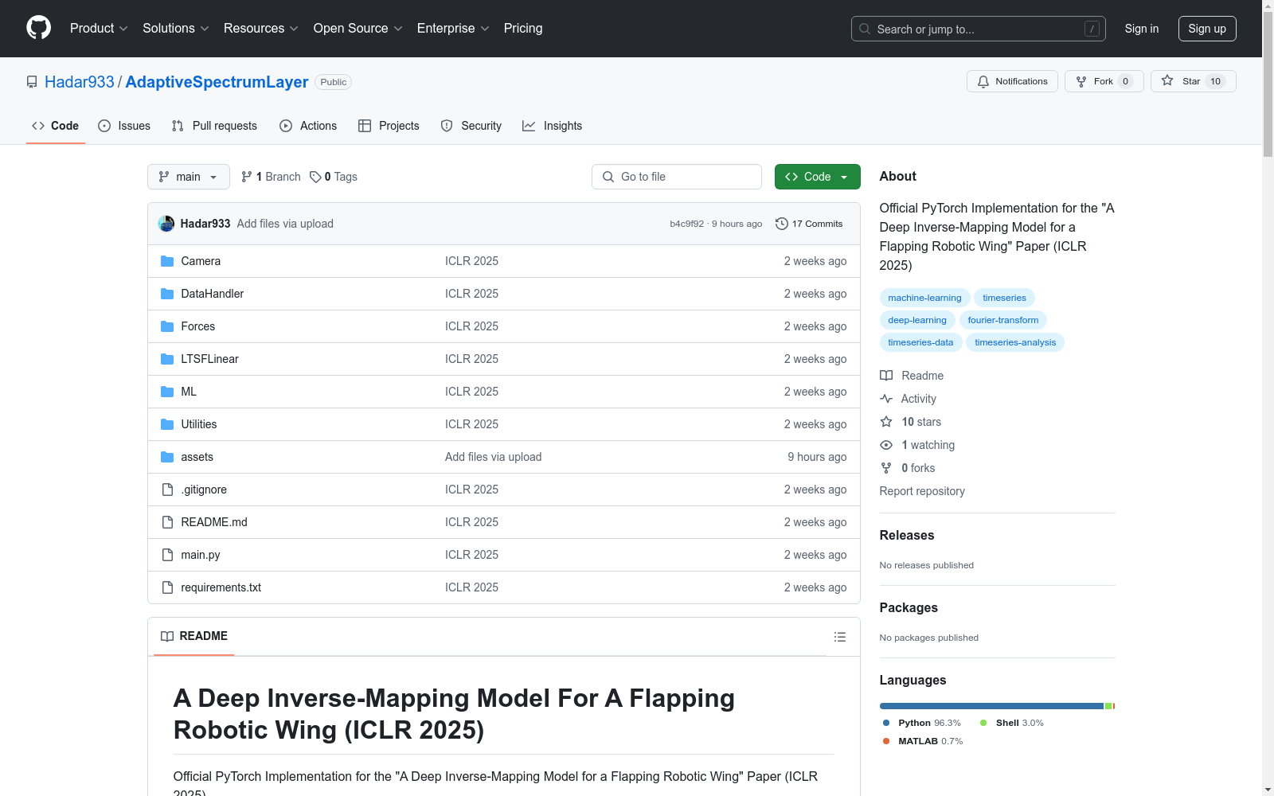This screenshot has height=796, width=1274.
Task: Open the Insights tab
Action: click(x=553, y=126)
